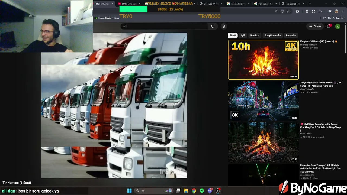This screenshot has width=347, height=195.
Task: Open the Silent Sparks channel link
Action: (x=306, y=134)
